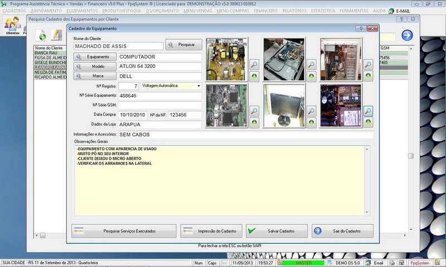Click Sair do Cadastro button
The width and height of the screenshot is (446, 267).
click(342, 231)
